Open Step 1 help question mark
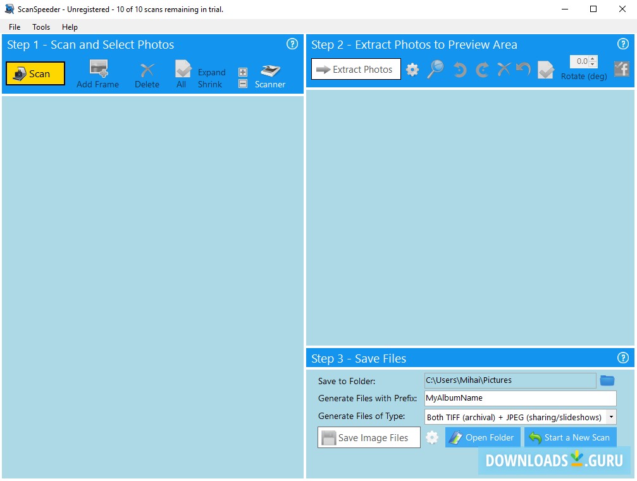637x481 pixels. pyautogui.click(x=292, y=44)
